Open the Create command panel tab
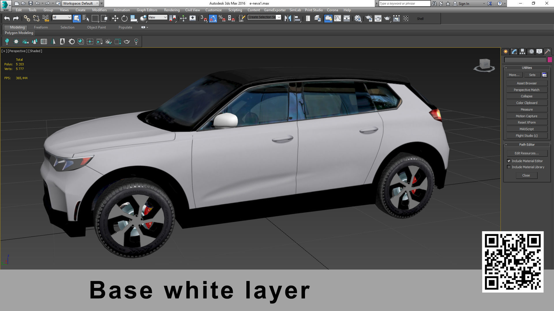Screen dimensions: 554x311 [x=506, y=52]
